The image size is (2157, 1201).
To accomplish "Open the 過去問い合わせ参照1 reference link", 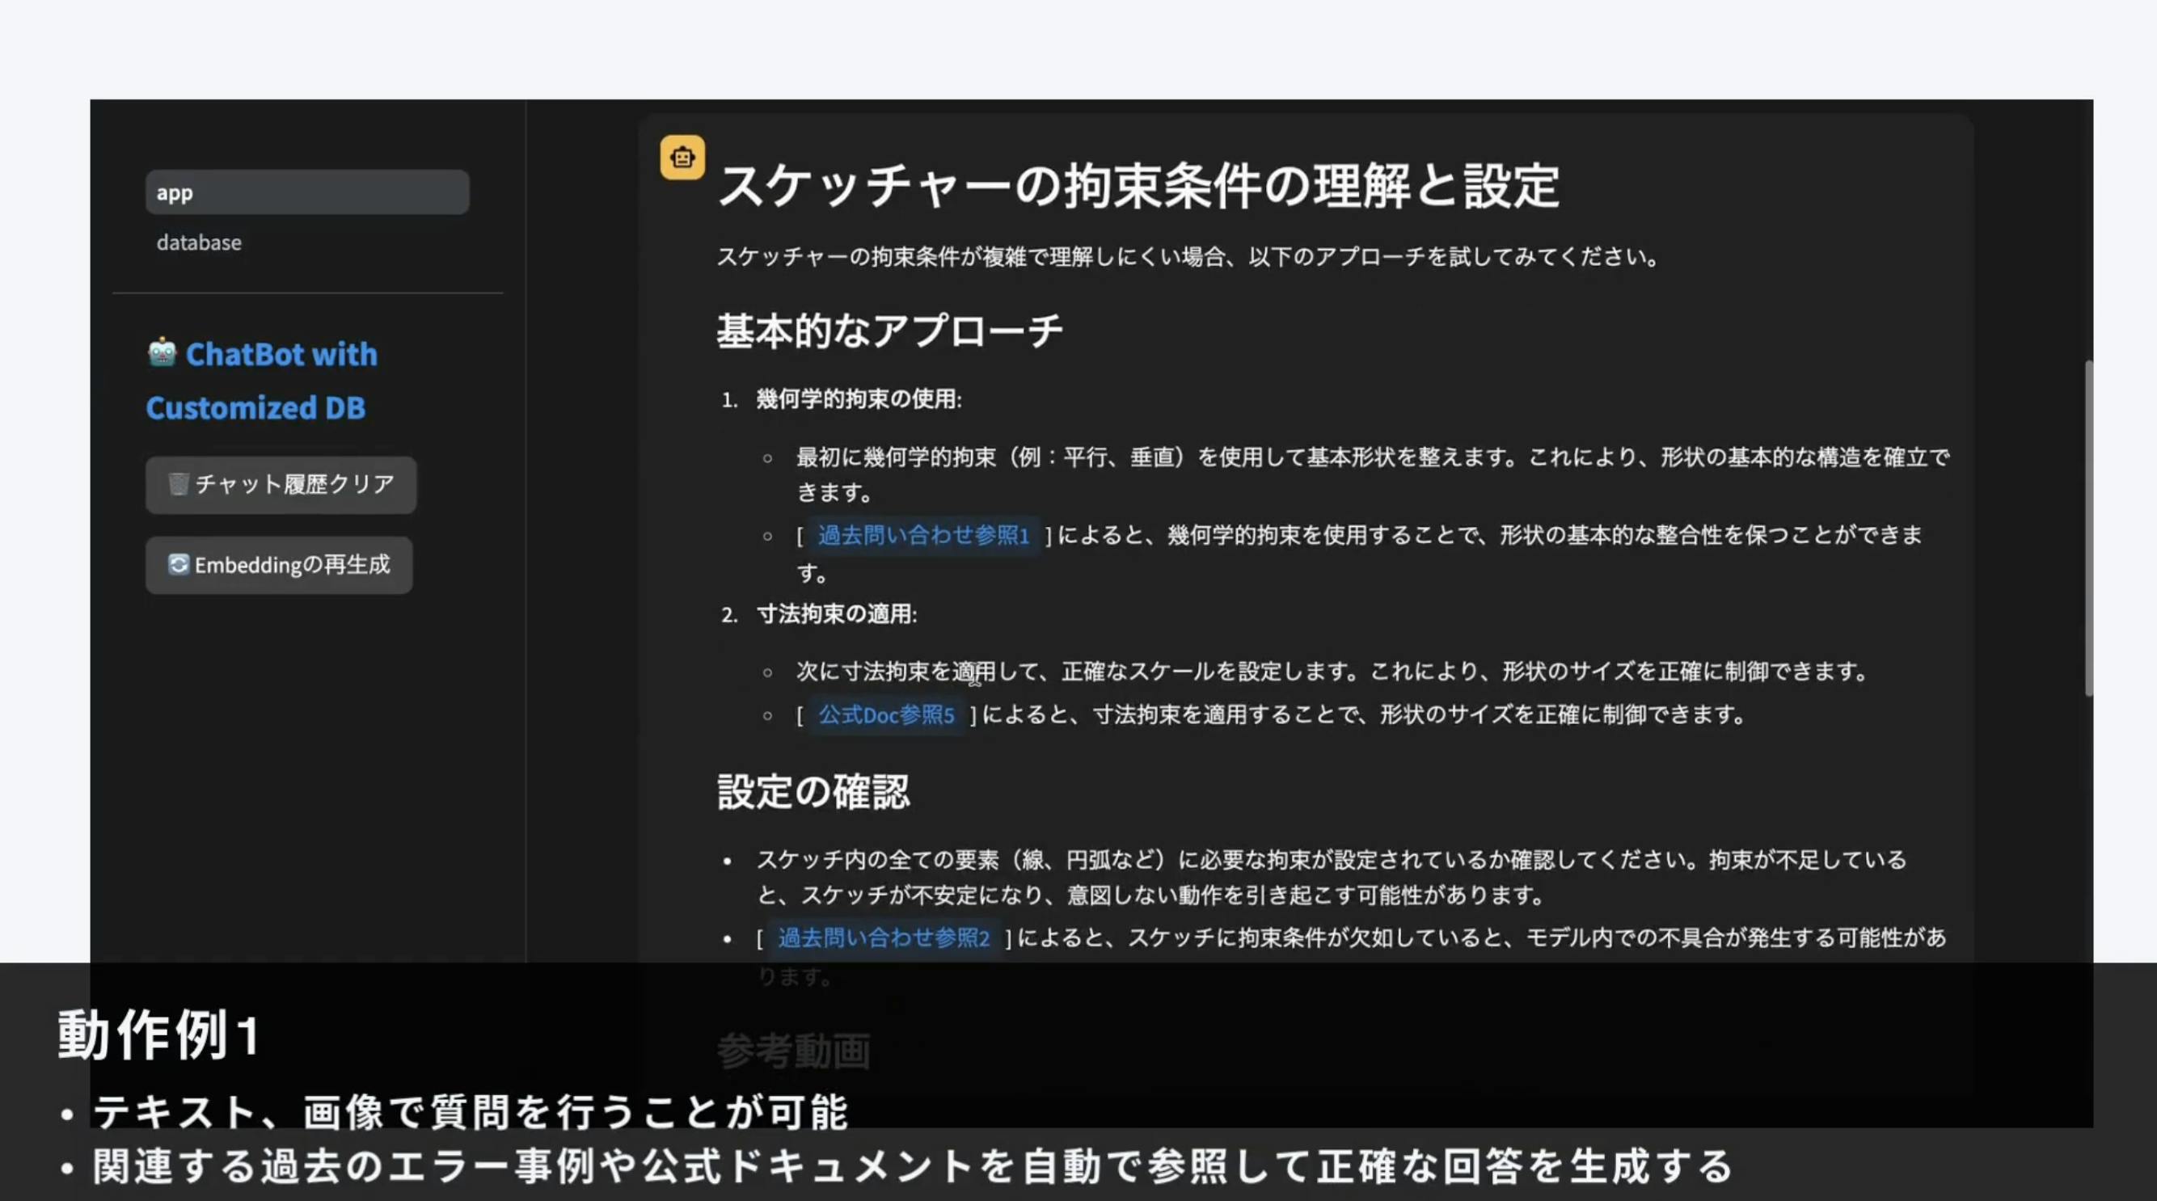I will pos(922,536).
